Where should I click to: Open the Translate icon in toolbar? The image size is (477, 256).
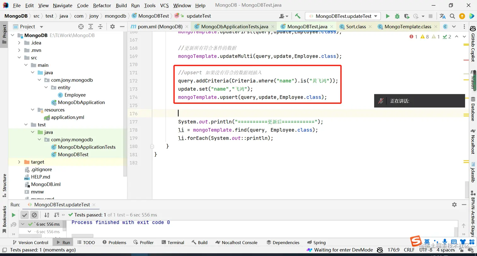[442, 16]
